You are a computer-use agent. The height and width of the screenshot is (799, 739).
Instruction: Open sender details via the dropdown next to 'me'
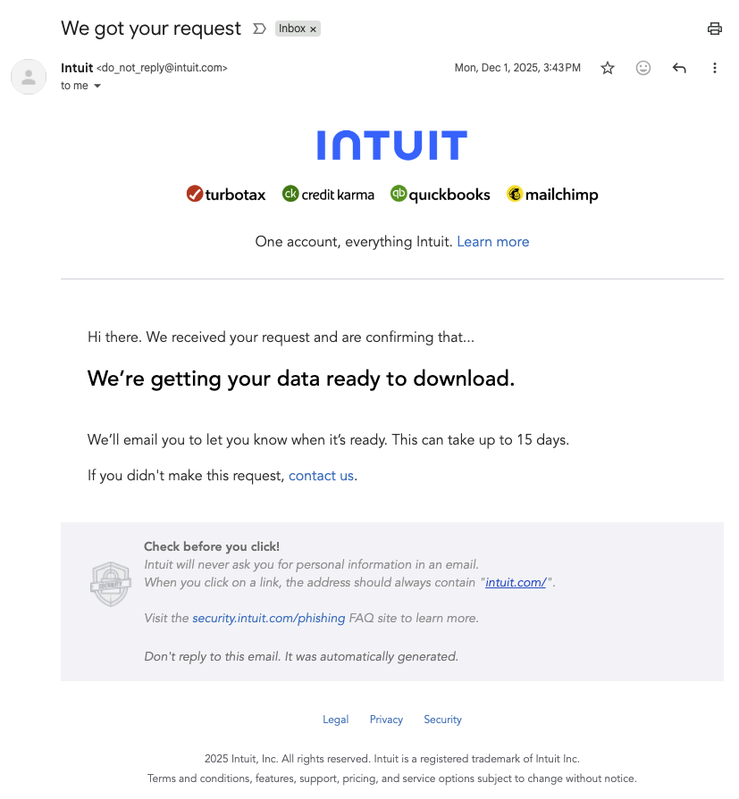coord(98,86)
